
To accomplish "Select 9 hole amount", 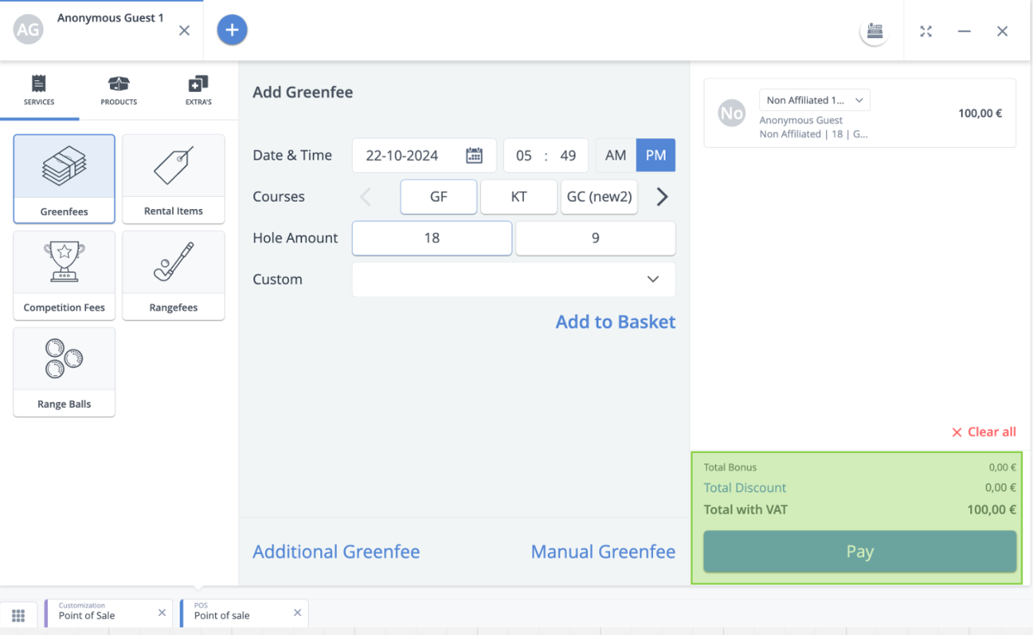I will click(x=595, y=238).
